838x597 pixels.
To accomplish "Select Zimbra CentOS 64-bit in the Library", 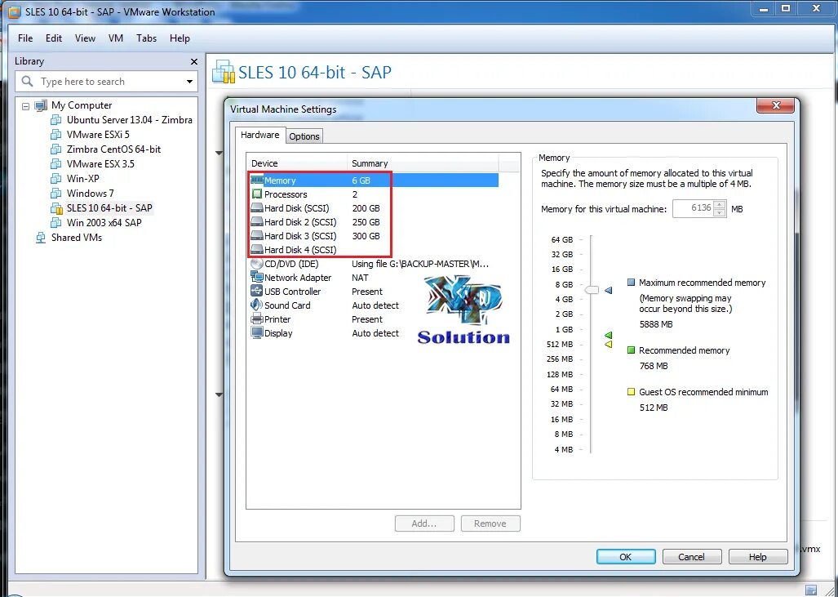I will [x=113, y=149].
